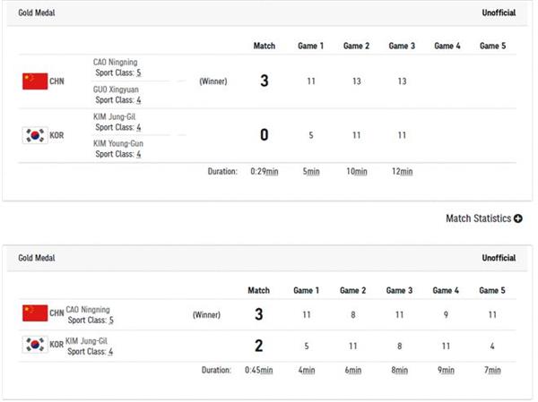
Task: Click the Korea flag in the singles match
Action: [34, 345]
